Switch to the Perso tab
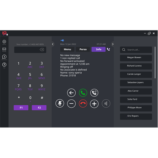Viewport: 158px width, 158px height. tap(83, 49)
